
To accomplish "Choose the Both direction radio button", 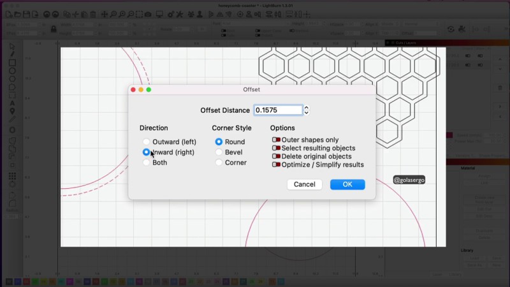I will click(147, 163).
